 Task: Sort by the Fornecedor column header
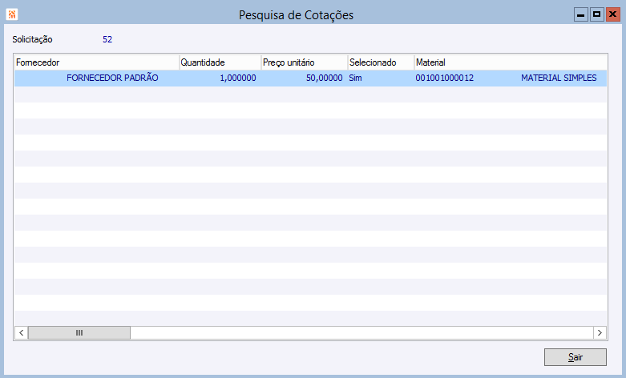(97, 62)
